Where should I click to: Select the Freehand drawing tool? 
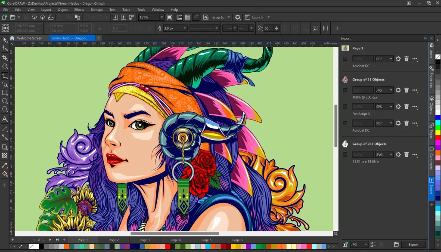tap(4, 76)
